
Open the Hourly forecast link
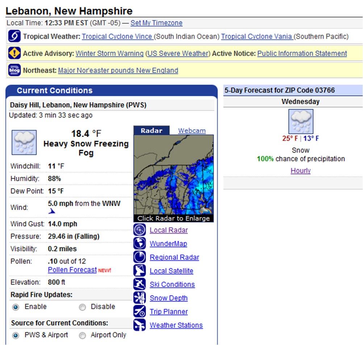click(x=300, y=171)
